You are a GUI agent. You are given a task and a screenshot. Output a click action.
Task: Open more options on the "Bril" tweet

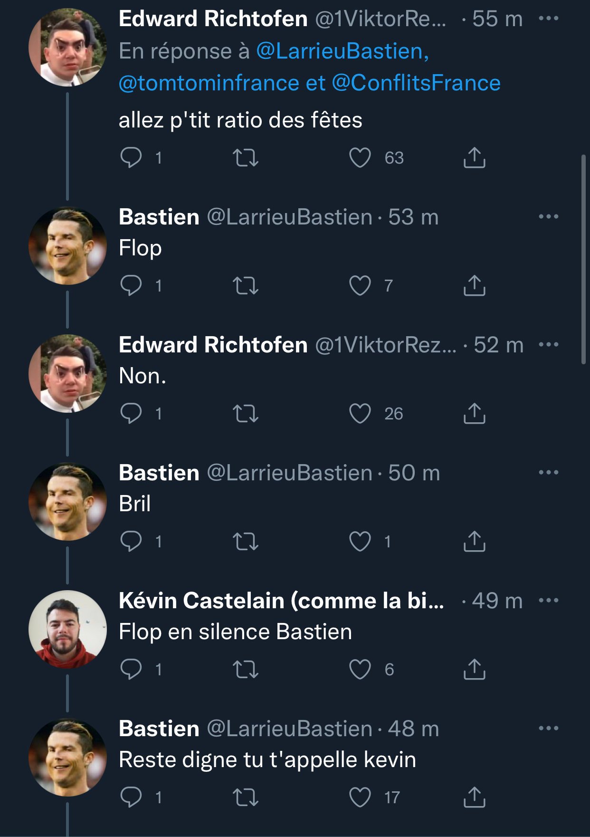pyautogui.click(x=549, y=473)
